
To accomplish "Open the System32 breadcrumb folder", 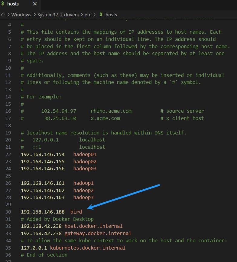I will tap(47, 15).
